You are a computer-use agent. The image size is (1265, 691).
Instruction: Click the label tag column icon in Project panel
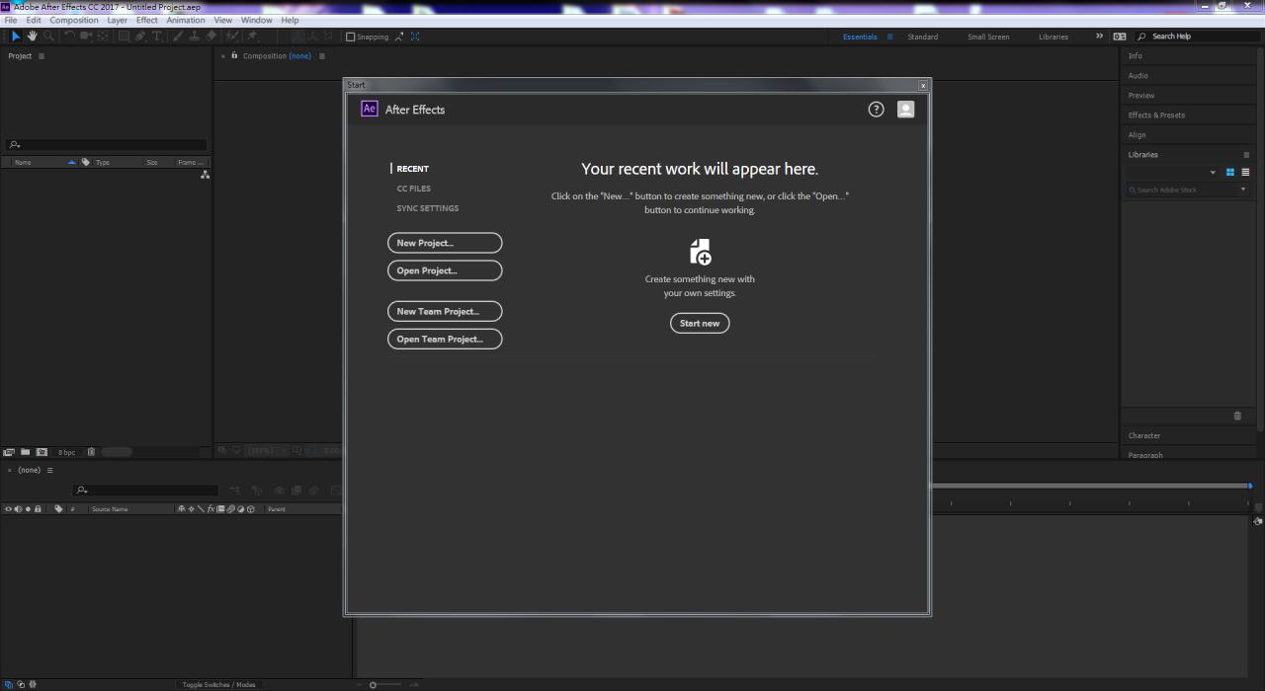[x=86, y=162]
